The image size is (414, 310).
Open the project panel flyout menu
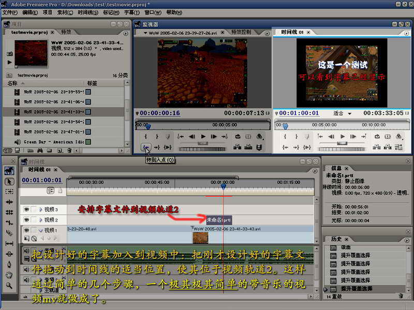click(126, 34)
